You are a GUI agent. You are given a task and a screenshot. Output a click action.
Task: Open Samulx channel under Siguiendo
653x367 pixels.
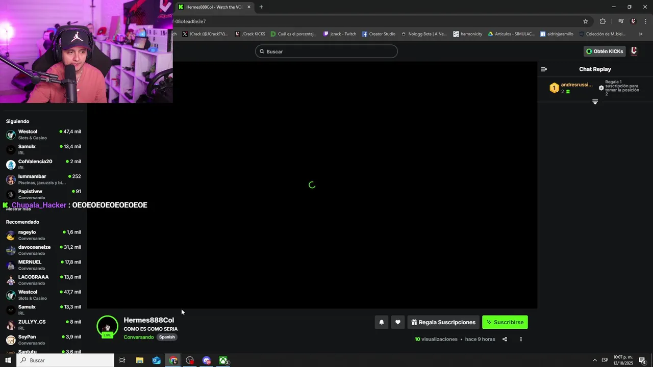point(43,149)
